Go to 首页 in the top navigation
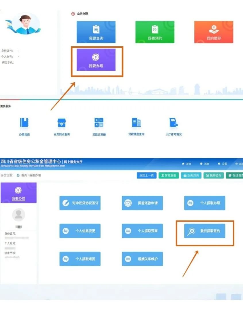 188,164
